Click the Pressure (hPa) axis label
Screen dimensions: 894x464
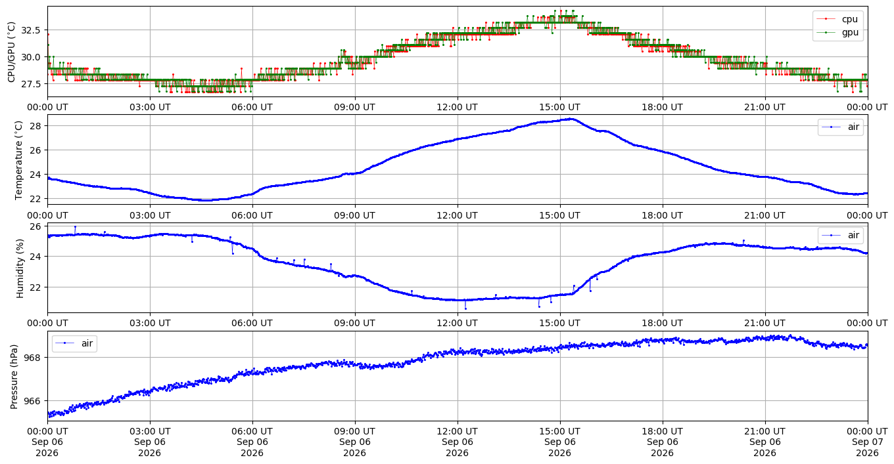14,376
